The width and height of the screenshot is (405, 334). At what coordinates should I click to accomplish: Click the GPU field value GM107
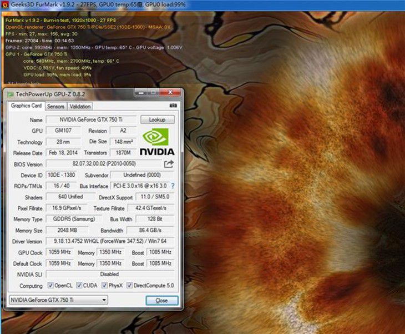[x=63, y=131]
